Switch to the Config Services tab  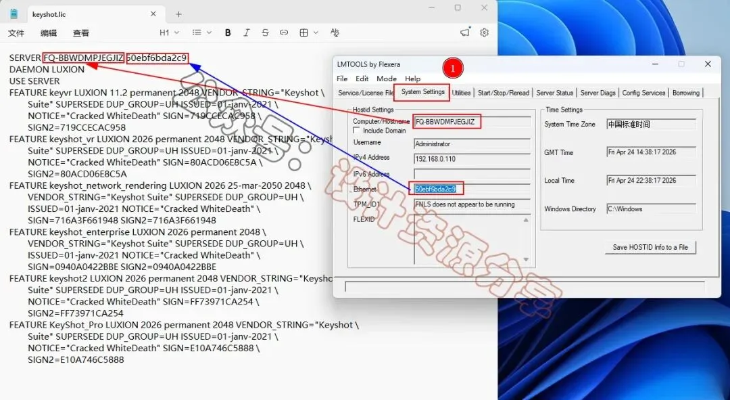[644, 93]
